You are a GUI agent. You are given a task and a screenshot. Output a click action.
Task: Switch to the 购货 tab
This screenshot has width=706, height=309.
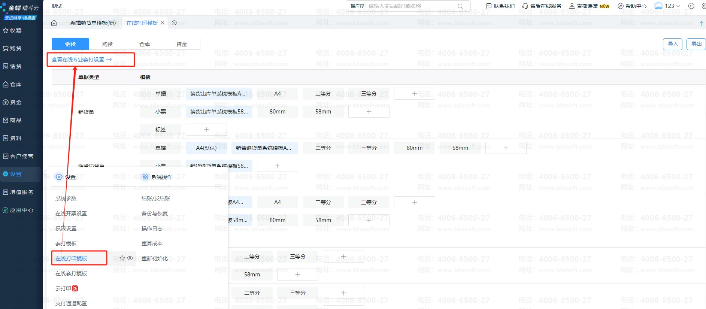click(x=107, y=44)
